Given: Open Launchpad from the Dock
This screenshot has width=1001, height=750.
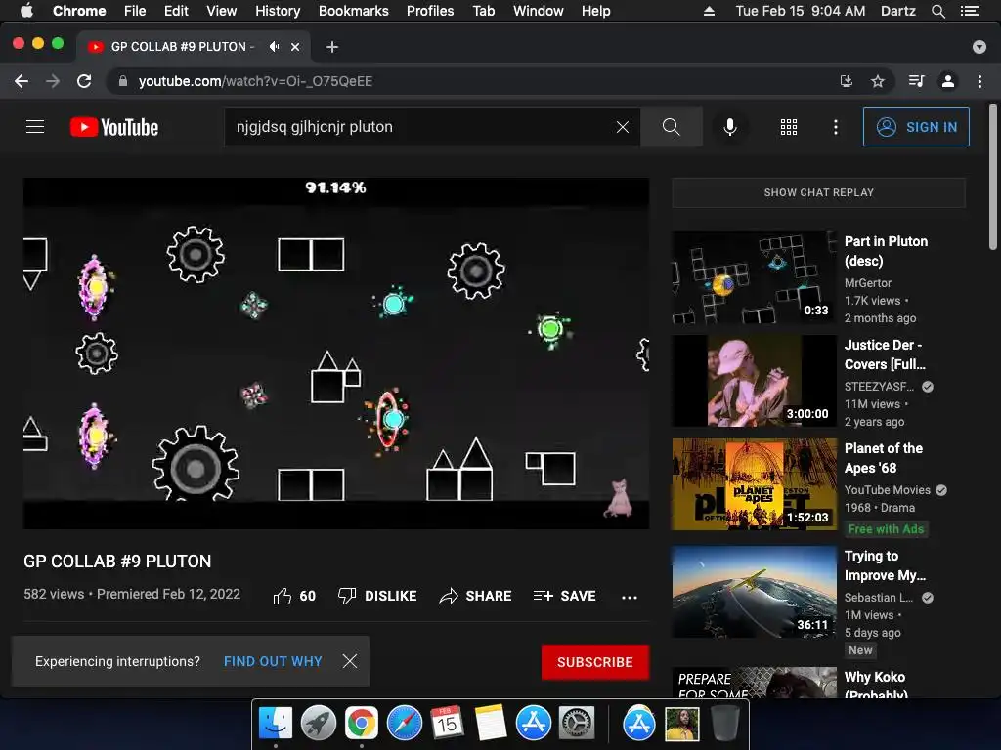Looking at the screenshot, I should pos(319,724).
